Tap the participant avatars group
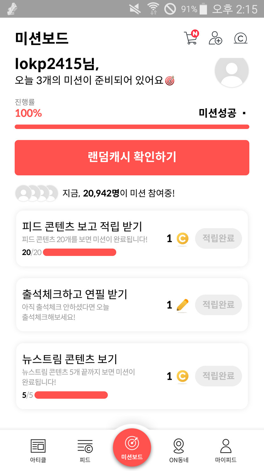 pyautogui.click(x=37, y=193)
